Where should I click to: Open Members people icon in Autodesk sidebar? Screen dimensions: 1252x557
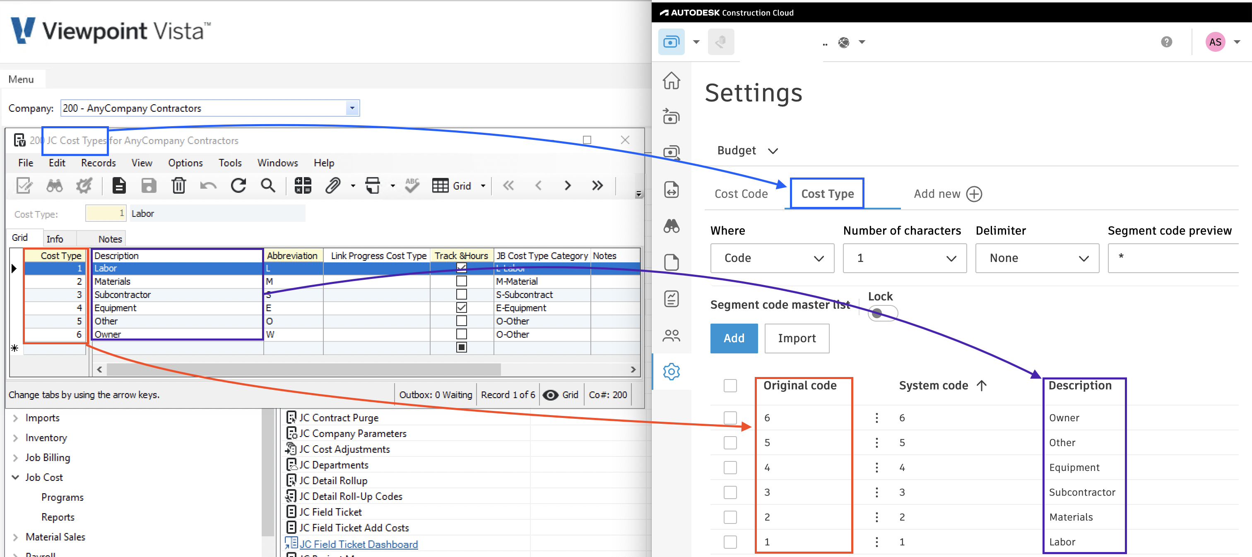pos(671,336)
